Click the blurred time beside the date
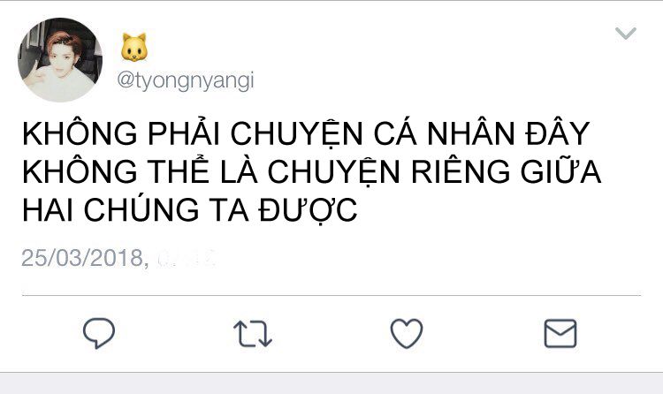The width and height of the screenshot is (663, 394). pyautogui.click(x=186, y=257)
